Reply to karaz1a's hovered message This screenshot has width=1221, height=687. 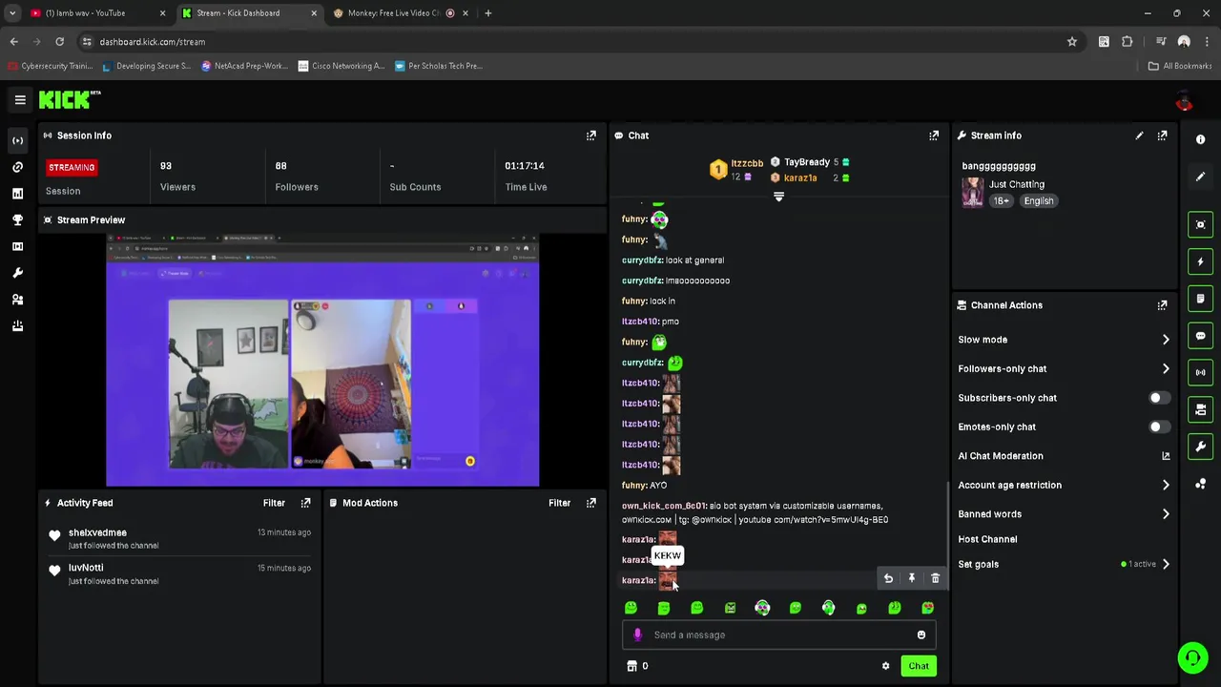(888, 578)
